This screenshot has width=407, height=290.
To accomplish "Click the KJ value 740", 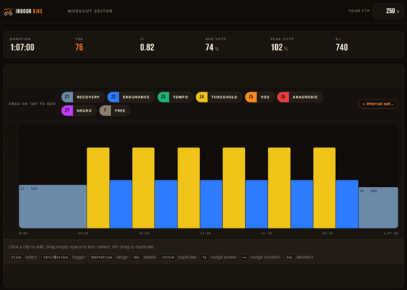I will (x=342, y=47).
